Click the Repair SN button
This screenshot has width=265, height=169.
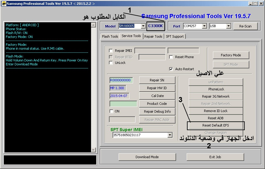point(157,80)
